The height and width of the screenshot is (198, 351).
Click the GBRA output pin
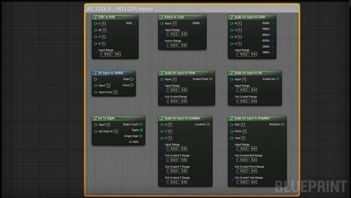[x=272, y=52]
